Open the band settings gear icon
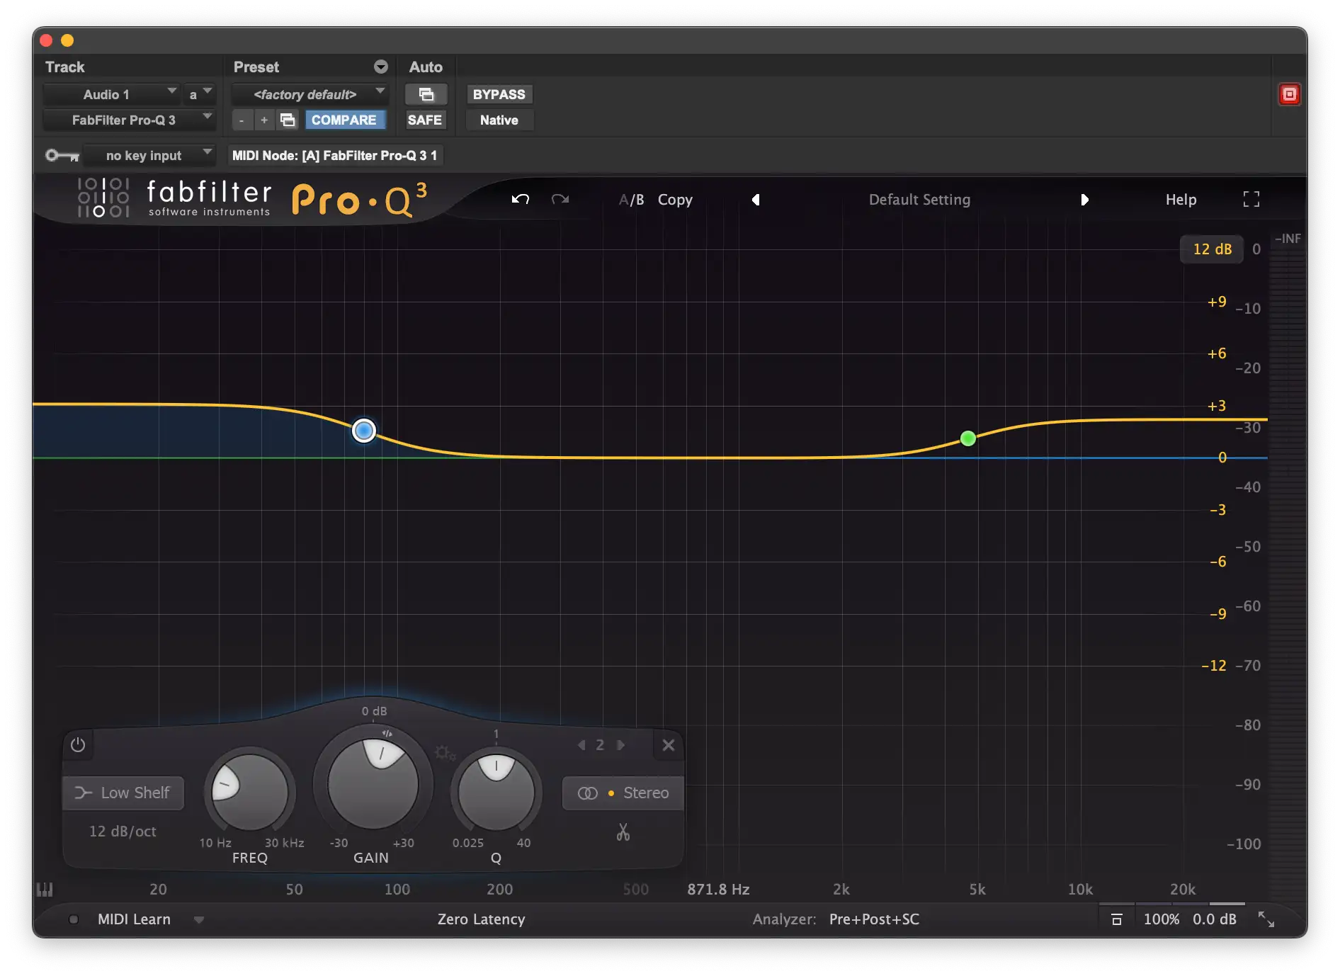Screen dimensions: 1340x976 (443, 752)
